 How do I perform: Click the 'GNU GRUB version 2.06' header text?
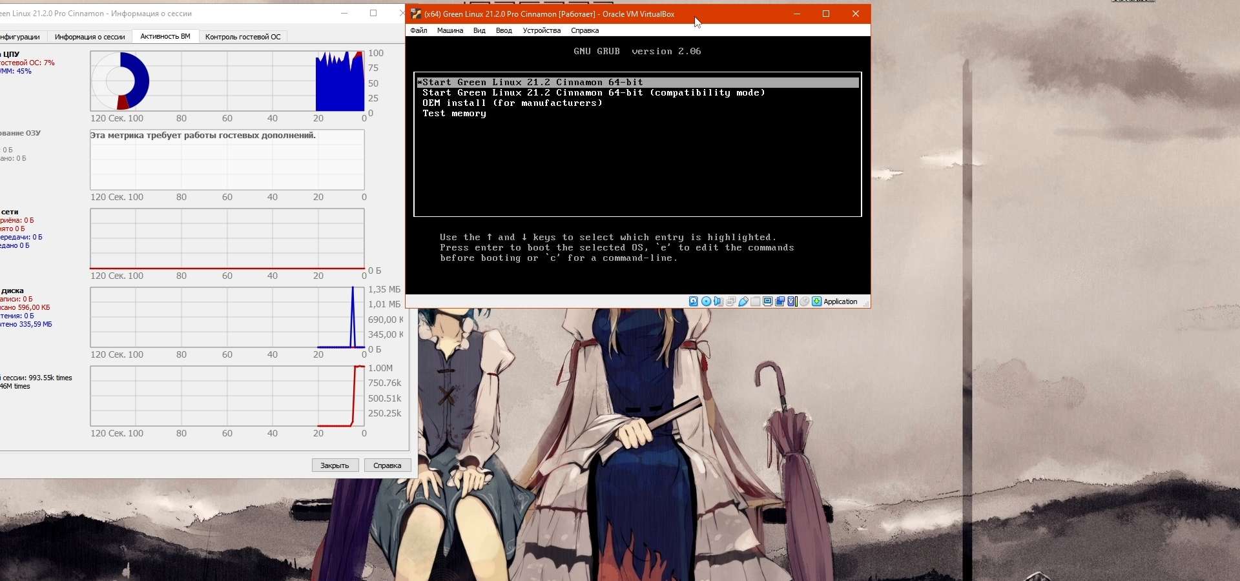[637, 51]
